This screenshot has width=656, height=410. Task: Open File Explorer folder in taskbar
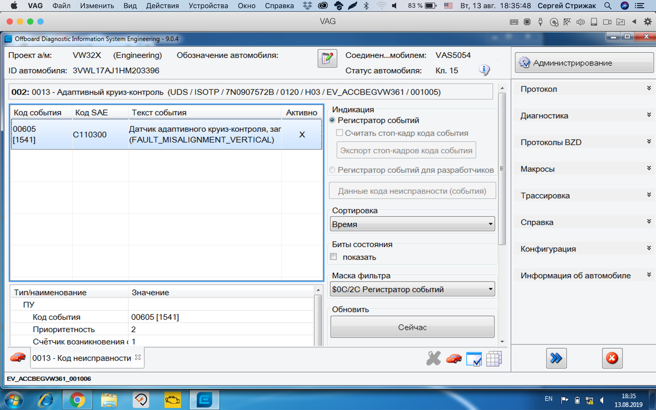(x=109, y=400)
